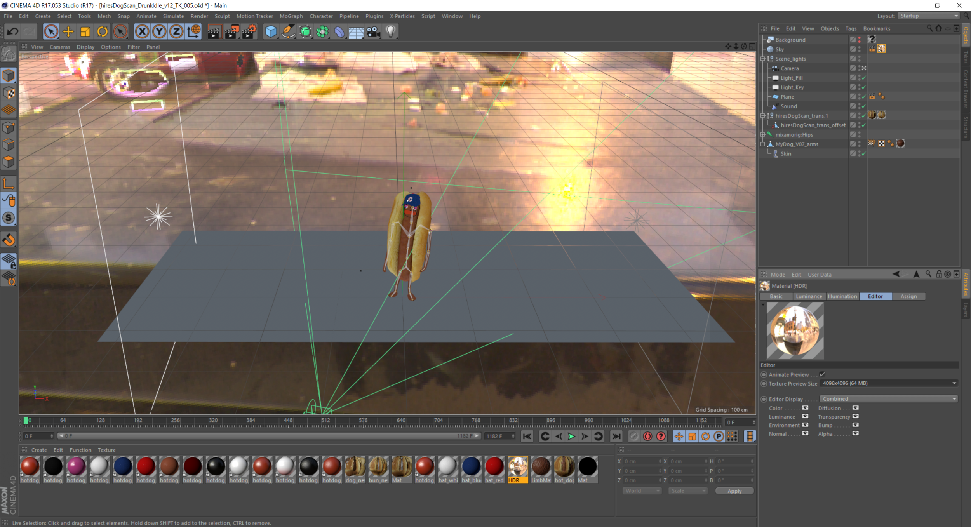Viewport: 971px width, 527px height.
Task: Select the Move tool
Action: 68,31
